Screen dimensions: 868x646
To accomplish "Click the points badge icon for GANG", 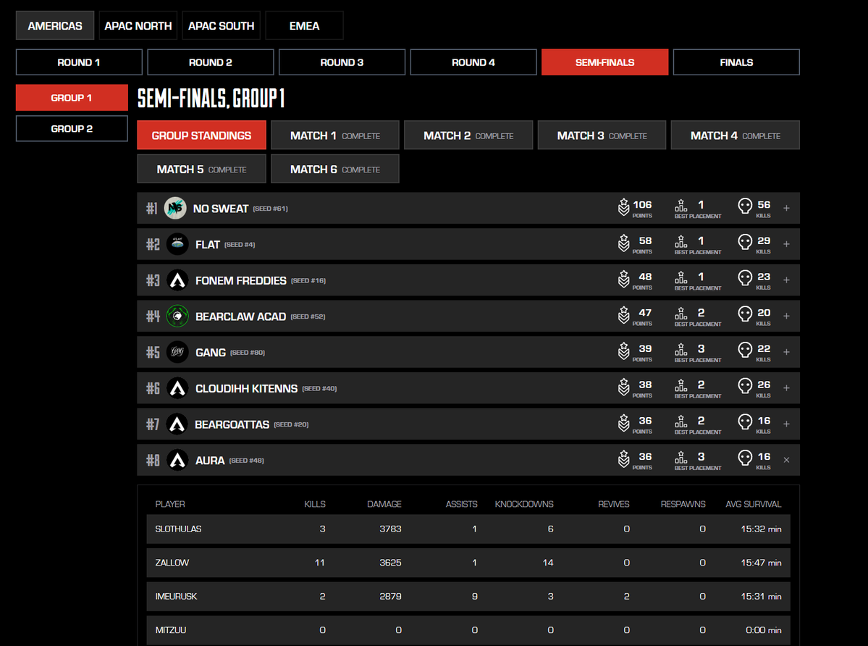I will click(623, 351).
